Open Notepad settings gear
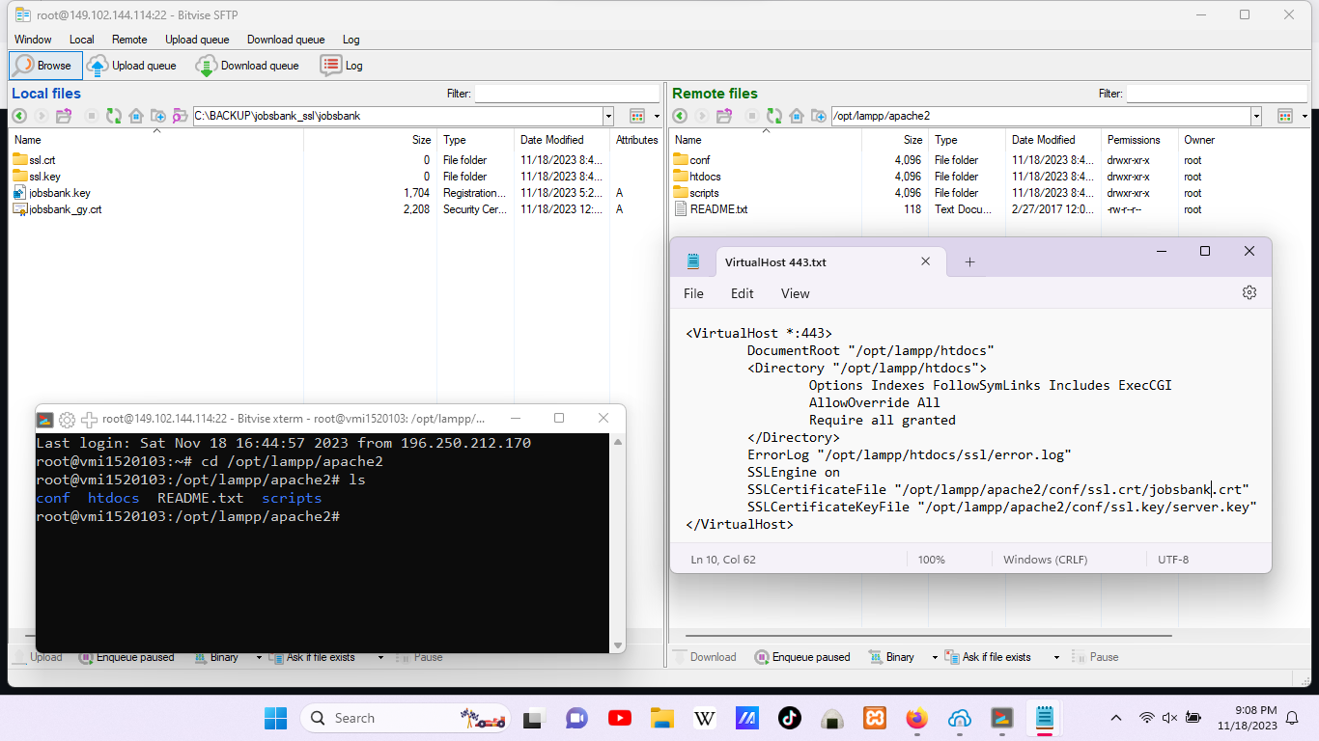The width and height of the screenshot is (1319, 741). [x=1249, y=292]
